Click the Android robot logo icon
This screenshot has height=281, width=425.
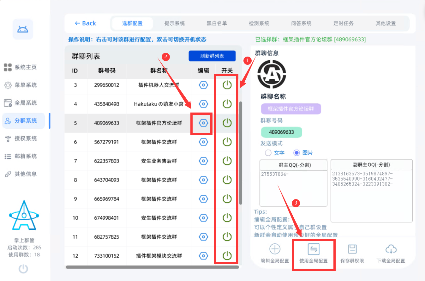tap(23, 29)
